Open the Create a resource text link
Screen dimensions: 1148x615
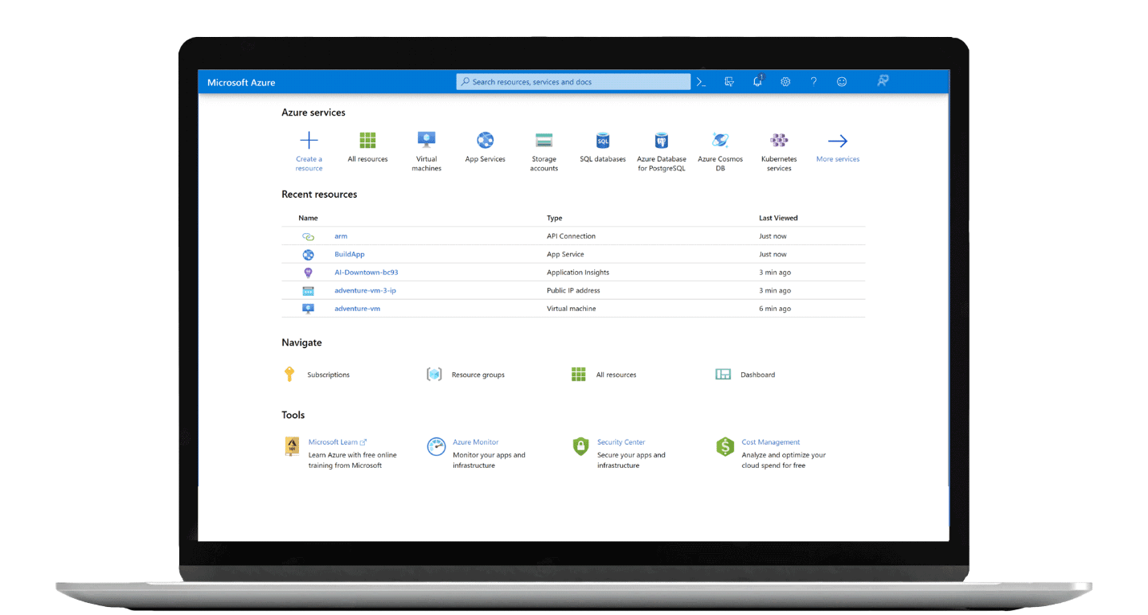[x=309, y=164]
